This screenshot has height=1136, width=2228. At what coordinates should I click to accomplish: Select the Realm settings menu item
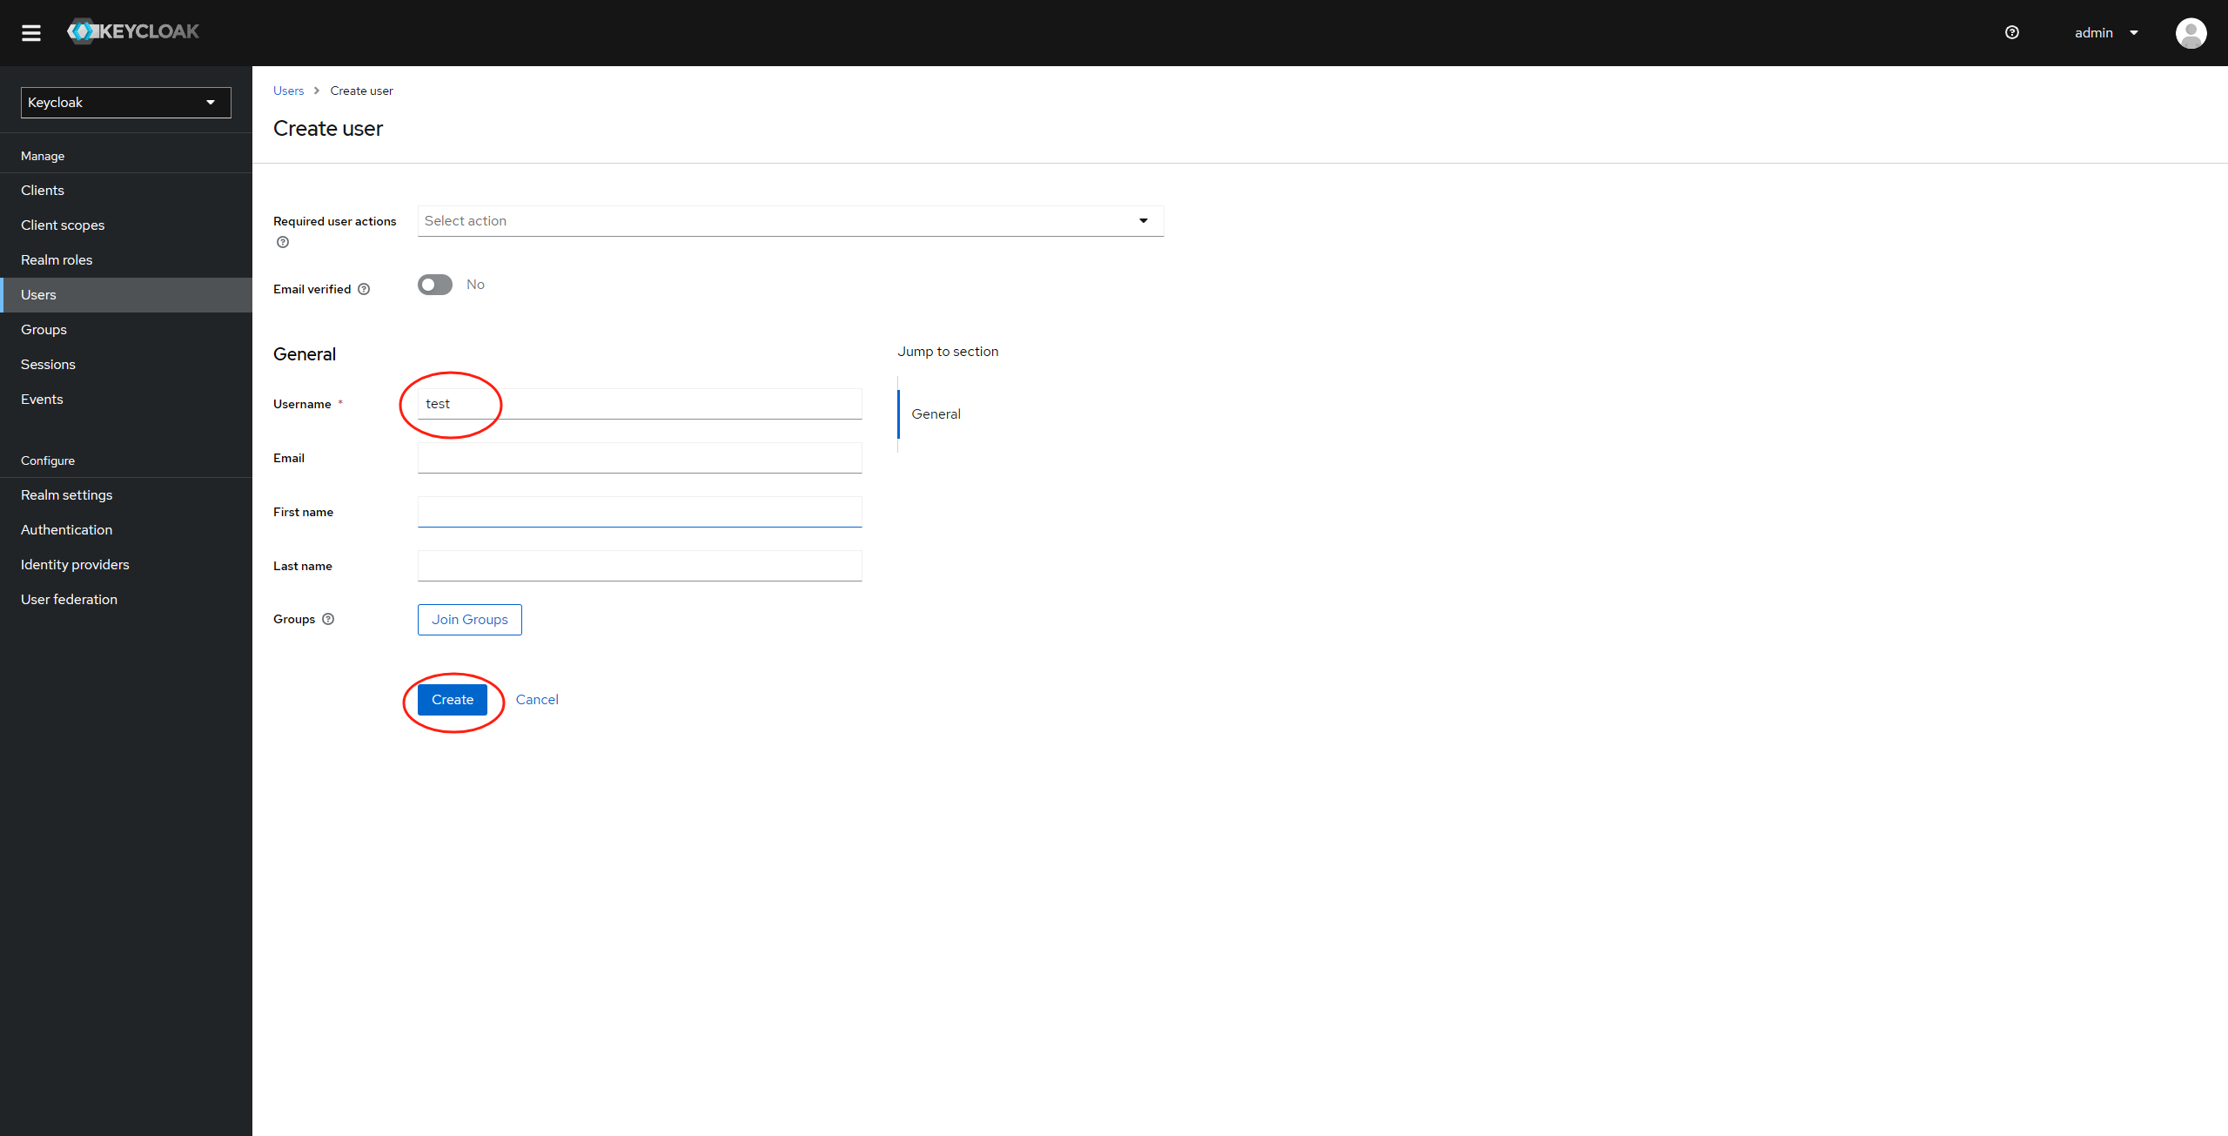click(x=65, y=494)
